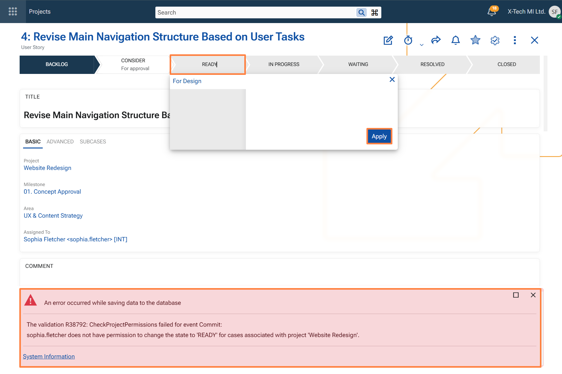562x374 pixels.
Task: Open the Projects menu item
Action: click(x=40, y=12)
